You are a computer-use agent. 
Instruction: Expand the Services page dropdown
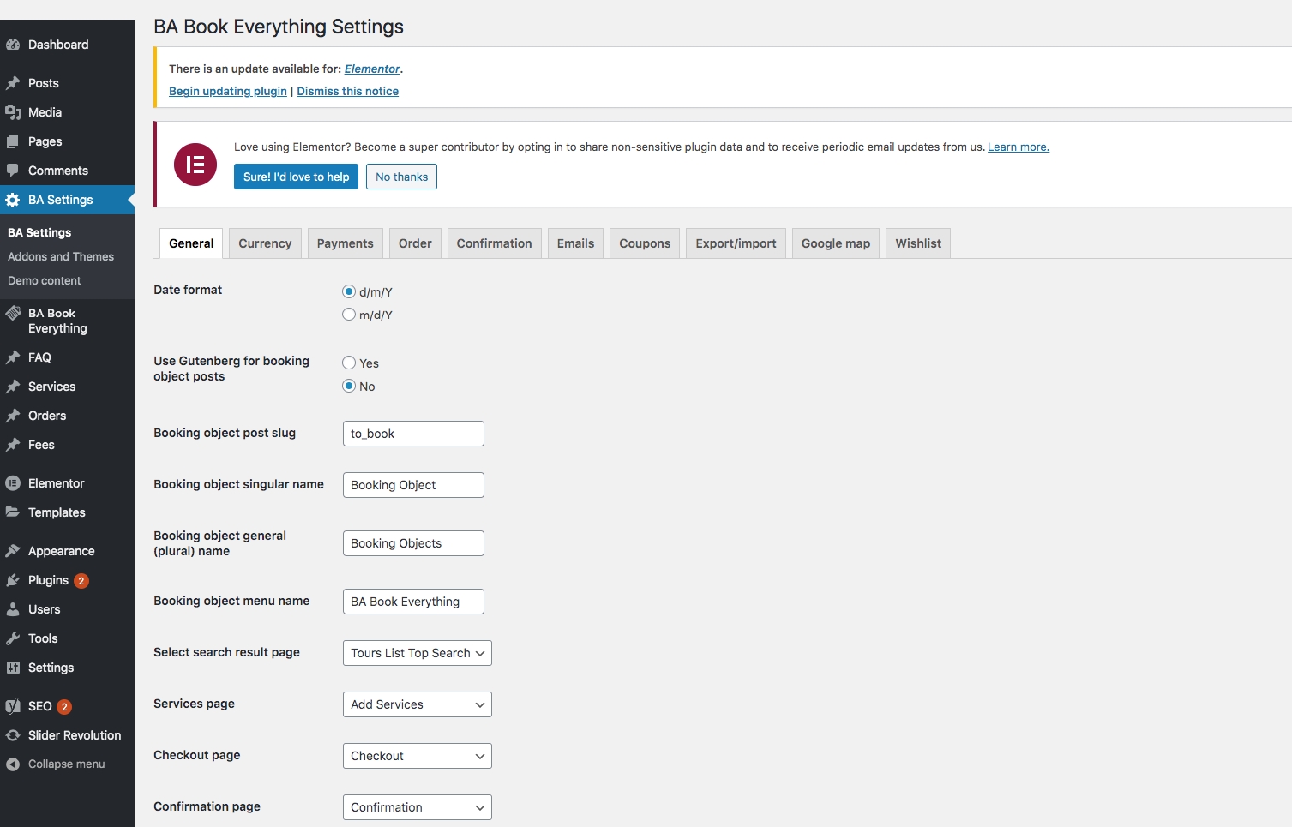(417, 704)
